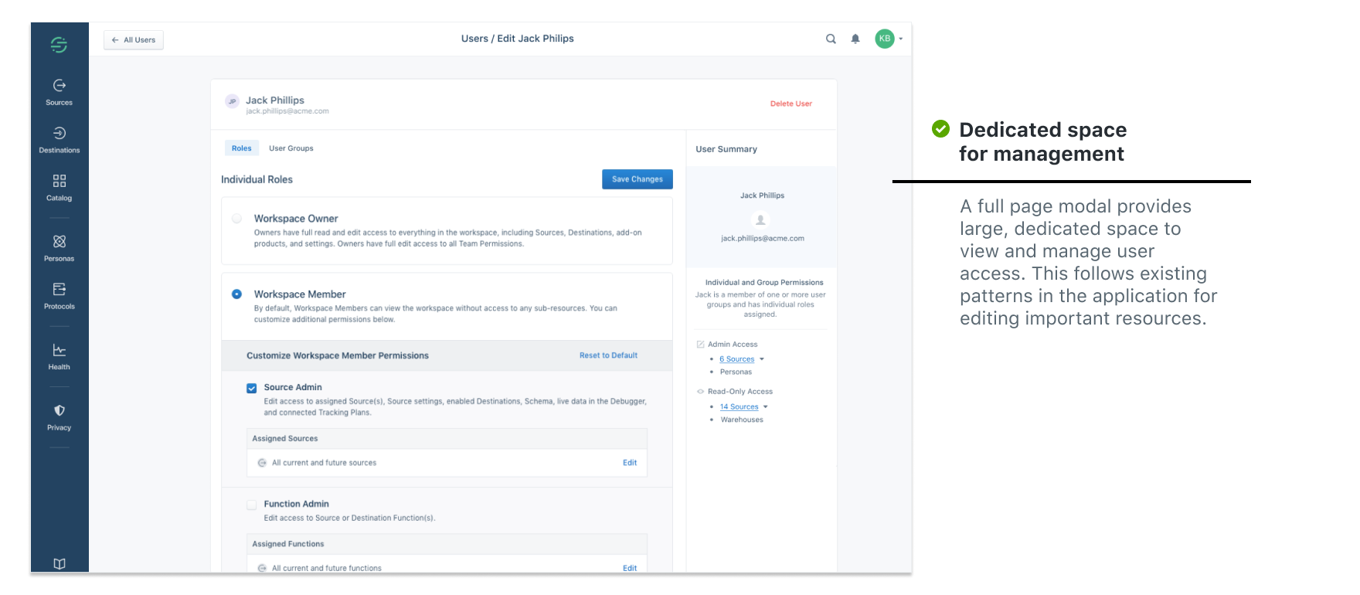The height and width of the screenshot is (595, 1360).
Task: Open the 6 Sources link
Action: (x=737, y=359)
